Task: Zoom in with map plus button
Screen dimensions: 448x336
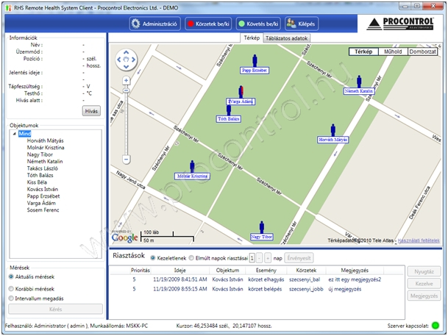Action: pos(126,81)
